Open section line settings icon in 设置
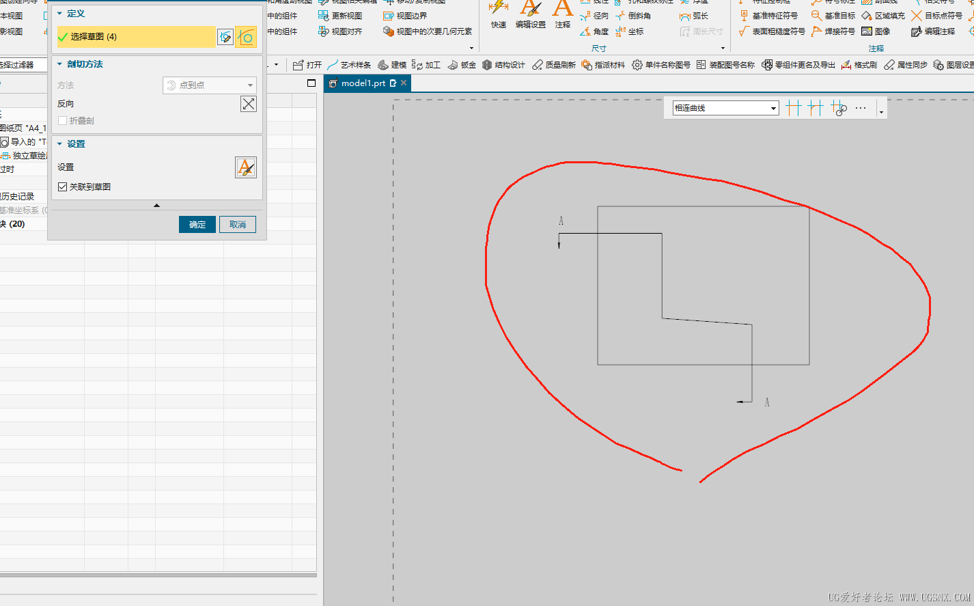This screenshot has height=606, width=974. point(246,167)
